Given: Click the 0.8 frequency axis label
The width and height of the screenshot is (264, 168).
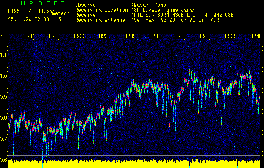Looking at the screenshot, I should pos(4,118).
